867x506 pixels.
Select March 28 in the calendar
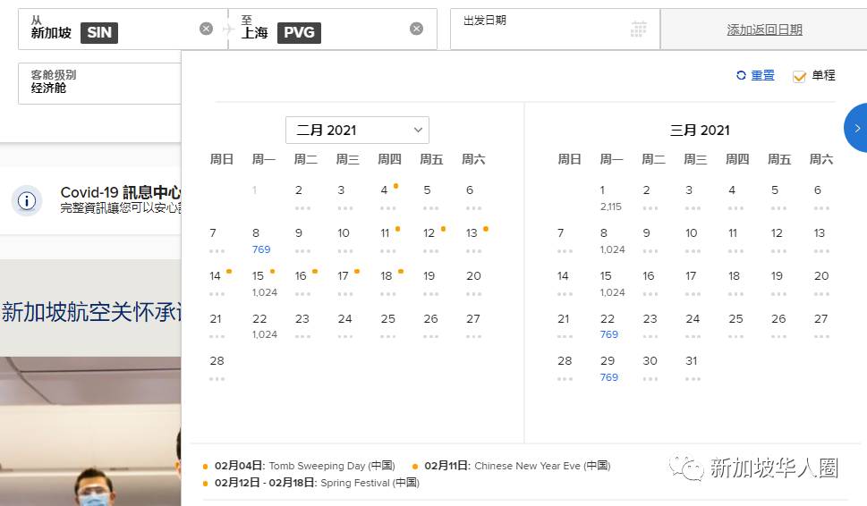coord(565,368)
